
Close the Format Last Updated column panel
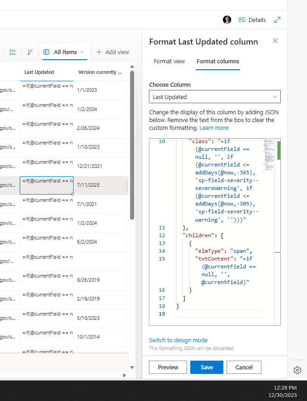(x=275, y=41)
